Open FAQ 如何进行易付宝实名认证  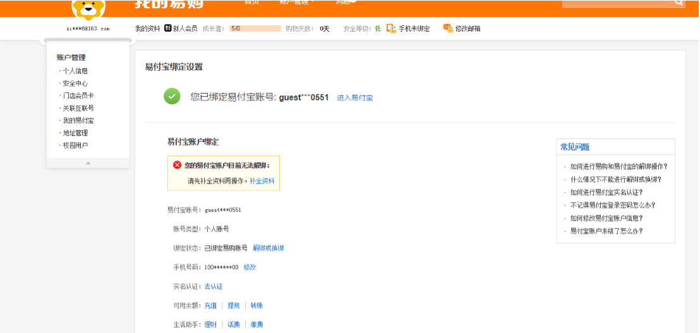[x=606, y=192]
